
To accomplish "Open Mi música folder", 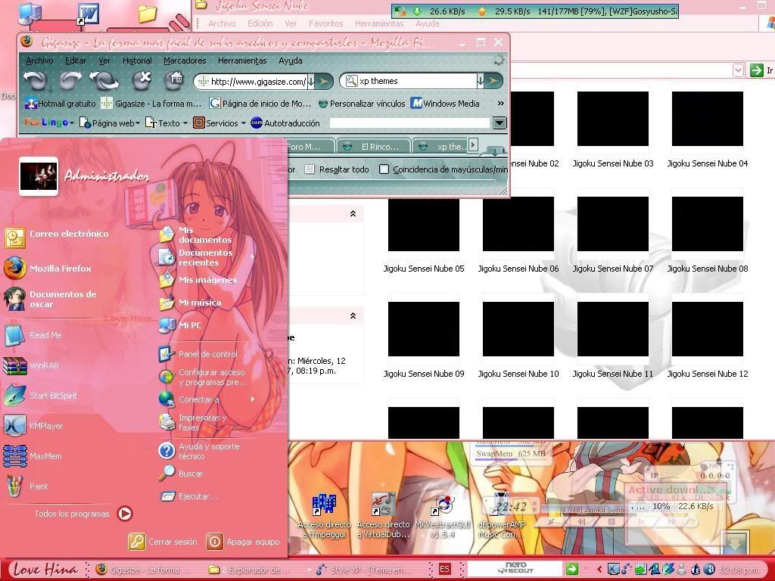I will pos(190,303).
